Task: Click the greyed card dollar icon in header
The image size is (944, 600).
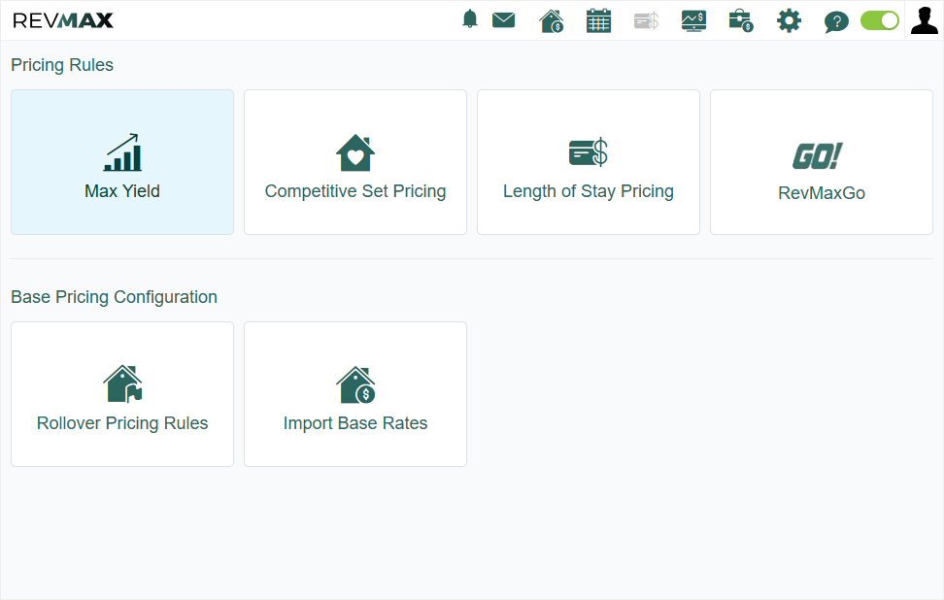Action: [x=646, y=21]
